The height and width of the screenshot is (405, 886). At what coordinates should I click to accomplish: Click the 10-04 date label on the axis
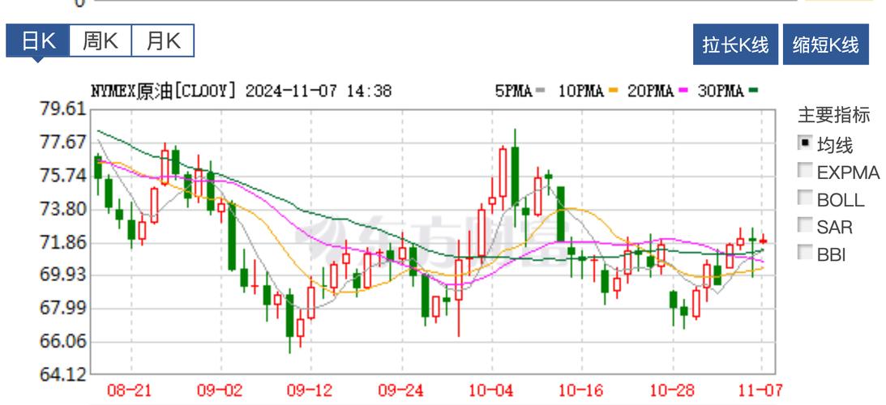(x=490, y=390)
